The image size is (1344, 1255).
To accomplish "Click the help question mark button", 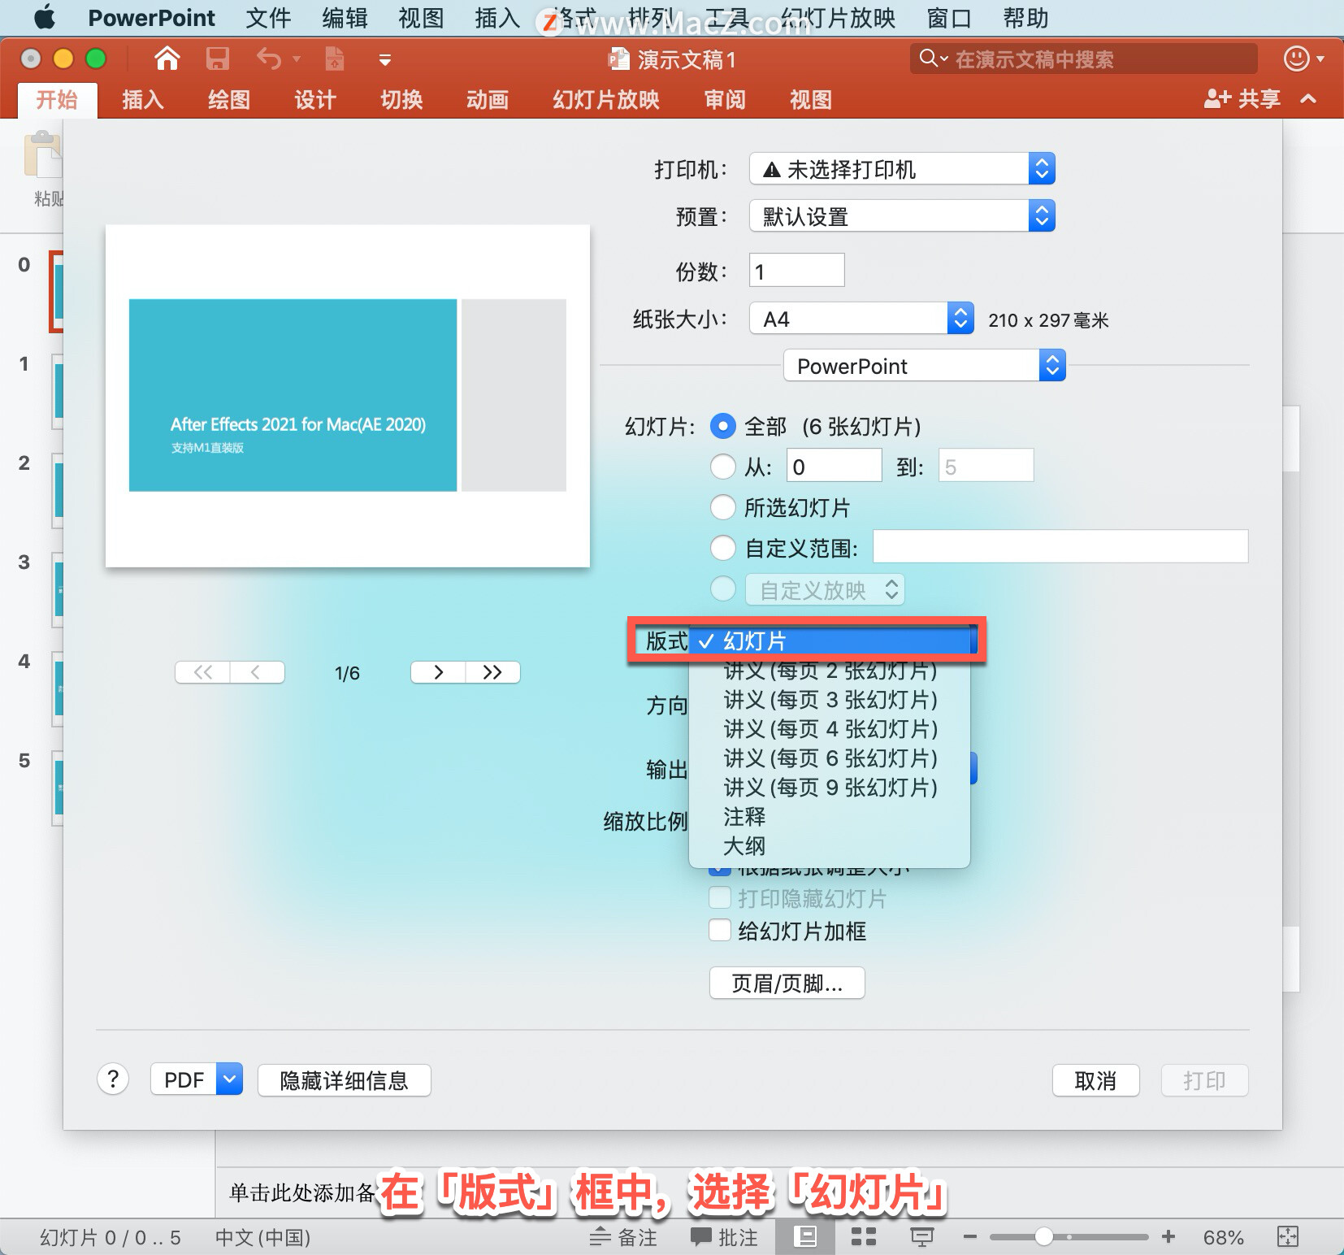I will (113, 1079).
